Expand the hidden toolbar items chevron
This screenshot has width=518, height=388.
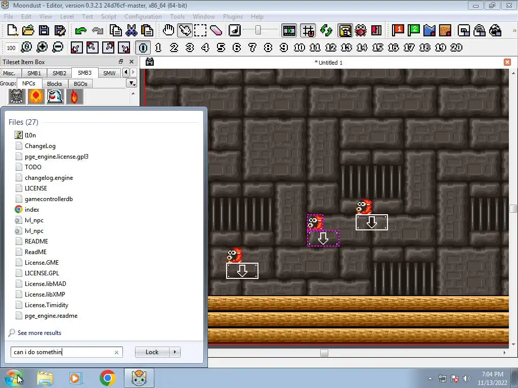point(514,30)
